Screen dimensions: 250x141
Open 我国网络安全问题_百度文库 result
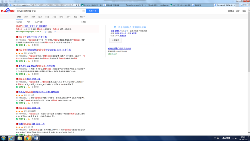(x=31, y=124)
